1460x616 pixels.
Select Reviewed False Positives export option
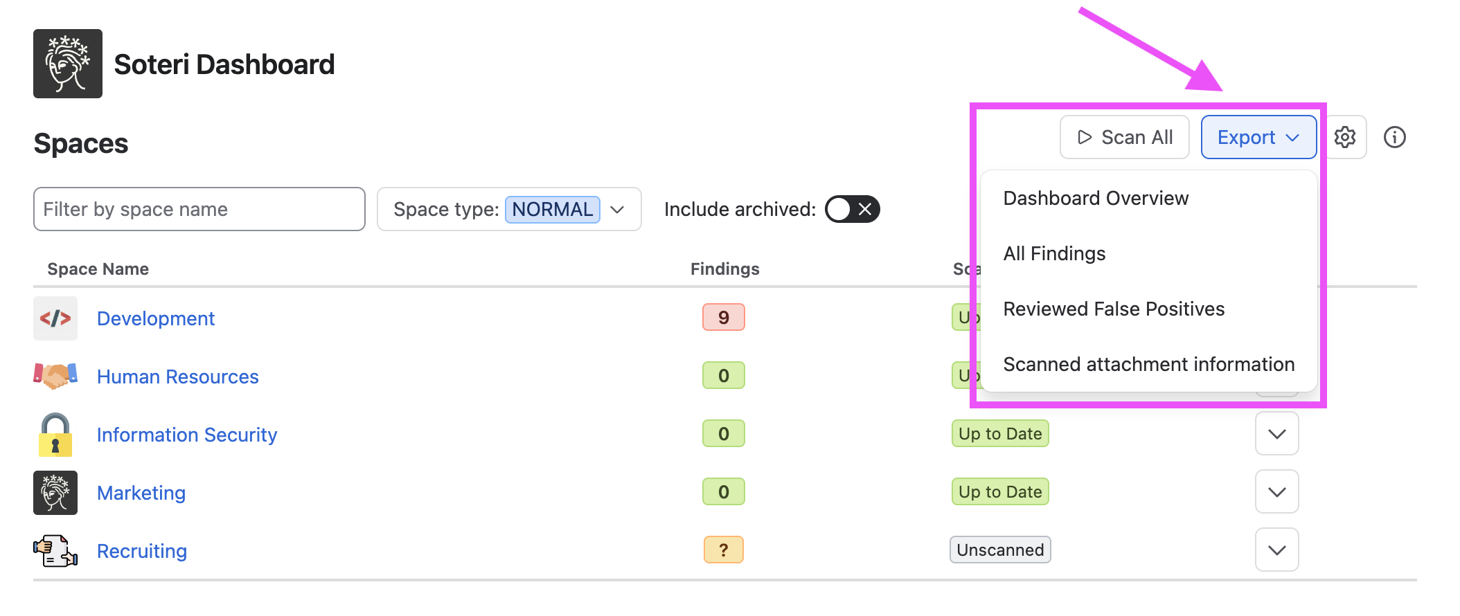[1114, 309]
